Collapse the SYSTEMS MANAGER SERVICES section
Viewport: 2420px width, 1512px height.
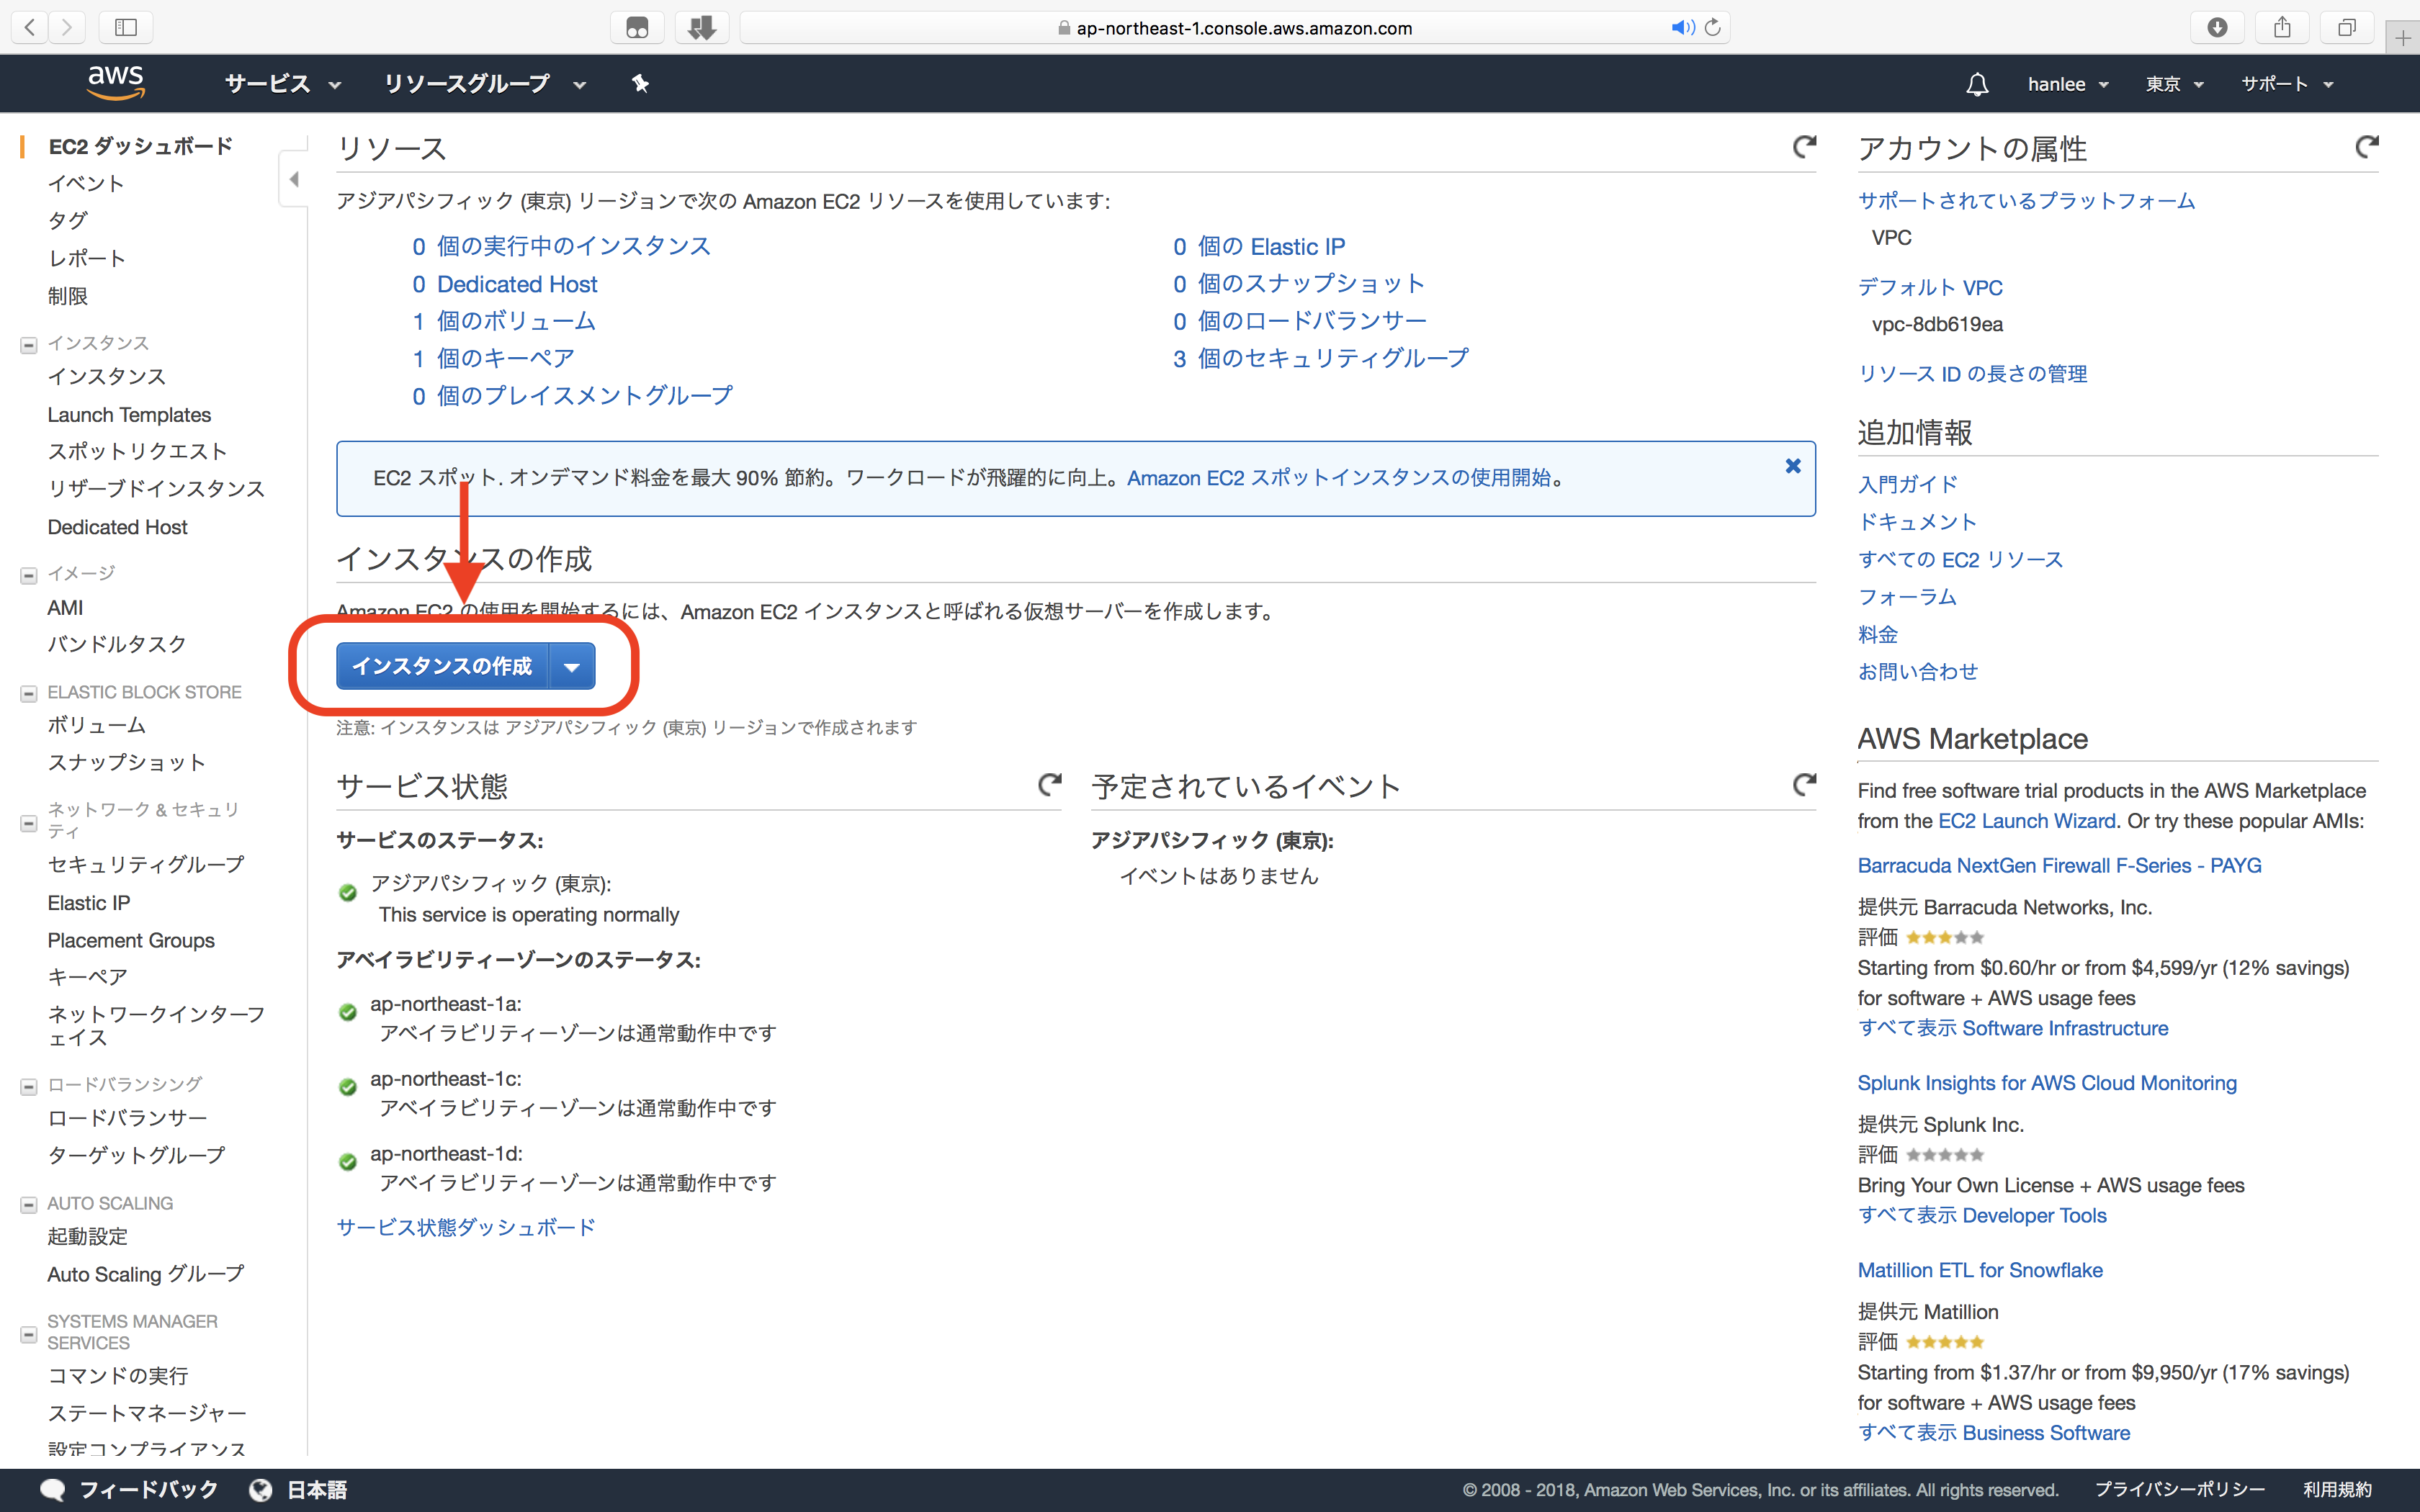click(29, 1335)
